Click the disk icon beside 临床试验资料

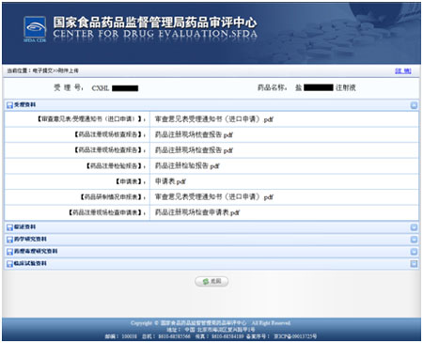9,264
